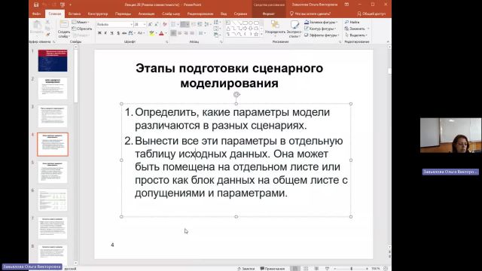Align text right
The image size is (482, 271).
[186, 33]
